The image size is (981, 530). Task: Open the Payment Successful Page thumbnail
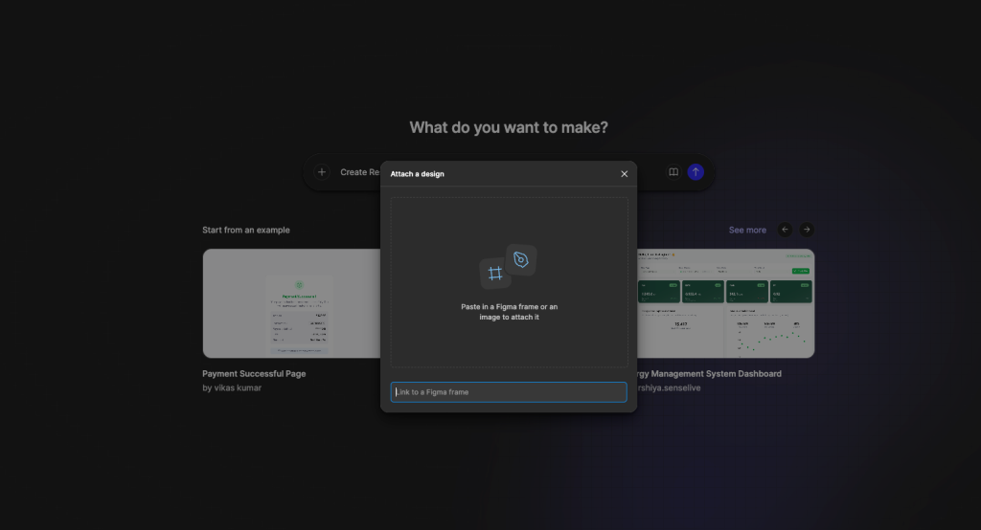point(291,303)
